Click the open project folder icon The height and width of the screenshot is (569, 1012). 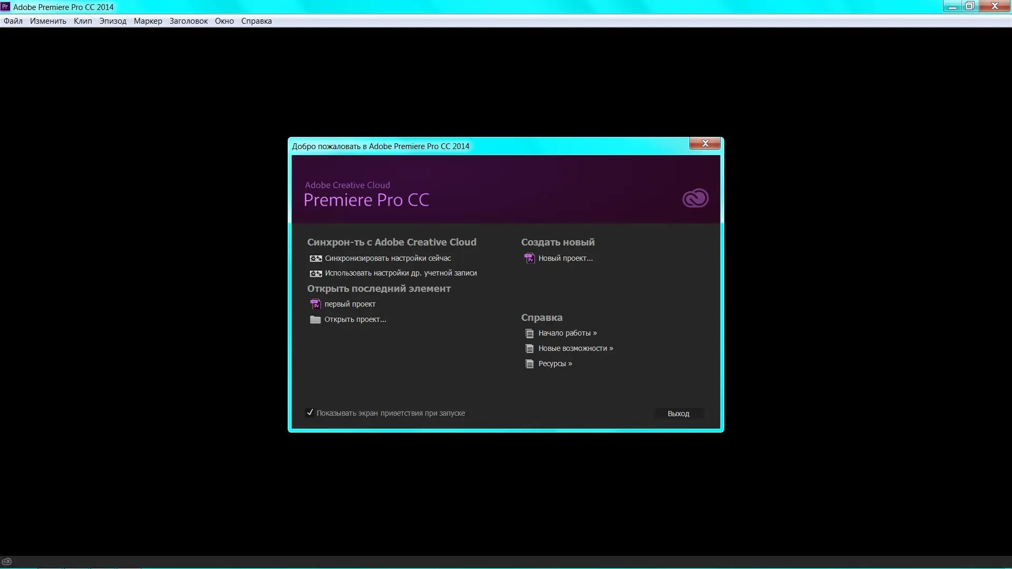pos(315,320)
